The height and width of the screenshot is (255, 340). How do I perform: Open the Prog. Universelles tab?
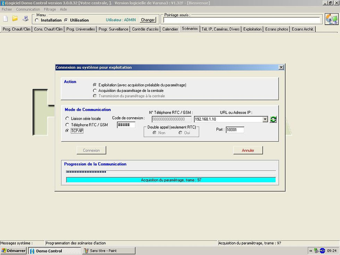coord(80,29)
